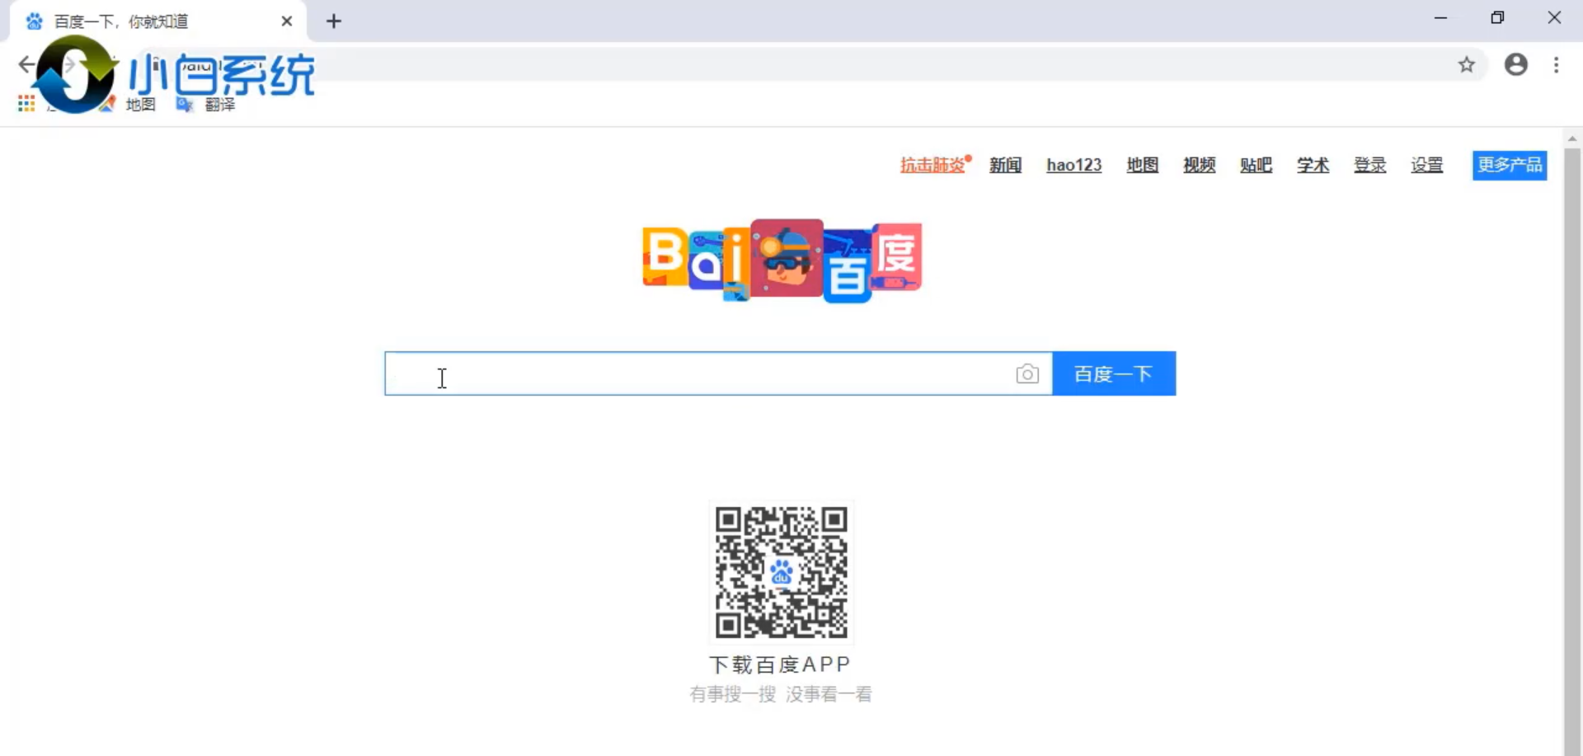The width and height of the screenshot is (1583, 756).
Task: Open the apps grid icon on bookmarks bar
Action: click(25, 103)
